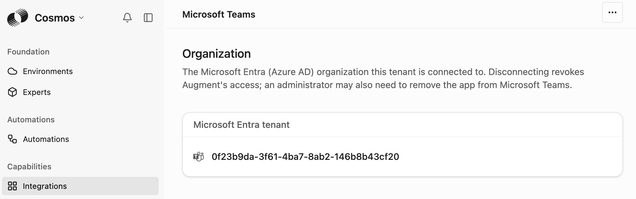Viewport: 636px width, 199px height.
Task: Click the Environments cloud icon
Action: (x=12, y=71)
